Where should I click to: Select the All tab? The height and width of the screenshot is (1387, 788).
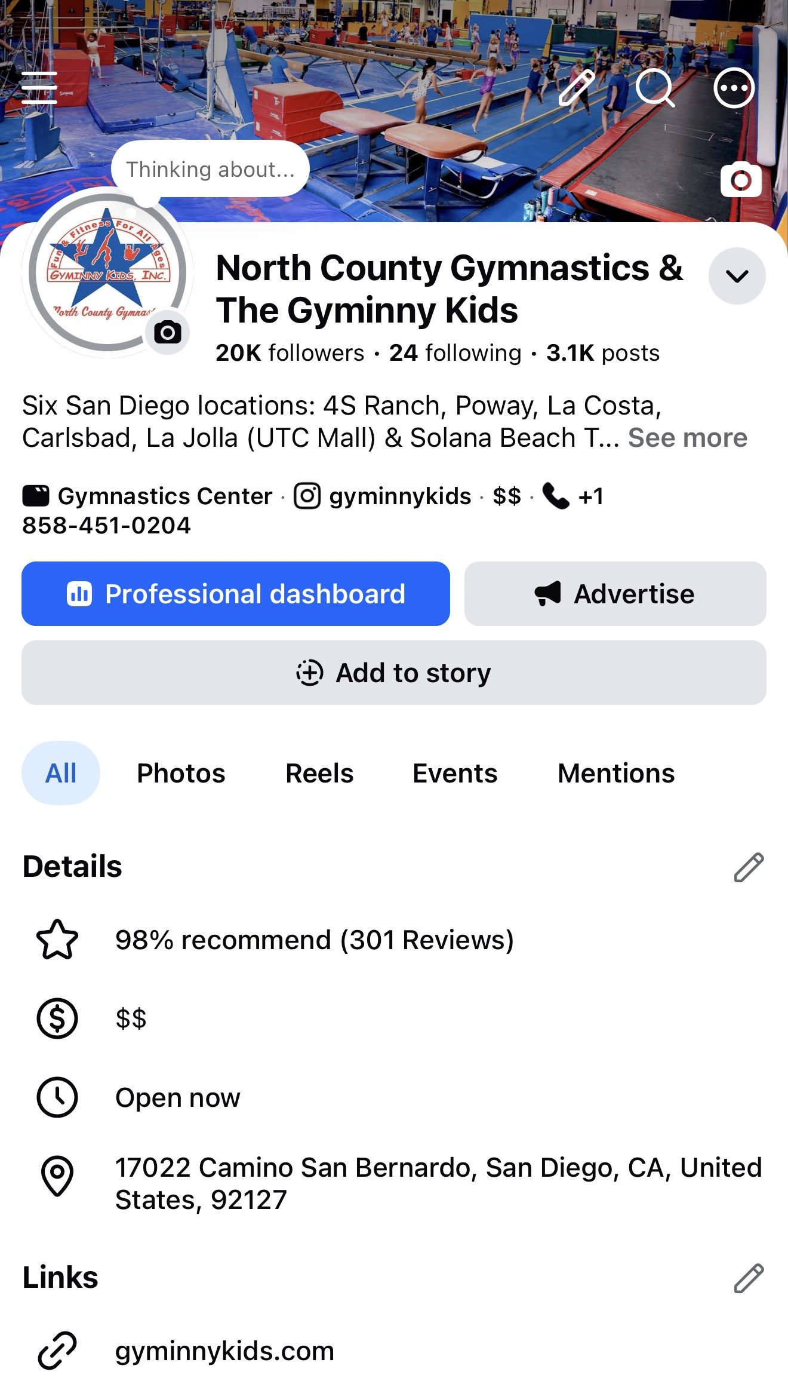tap(61, 773)
